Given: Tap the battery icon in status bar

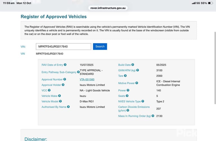Looking at the screenshot, I should coord(210,3).
